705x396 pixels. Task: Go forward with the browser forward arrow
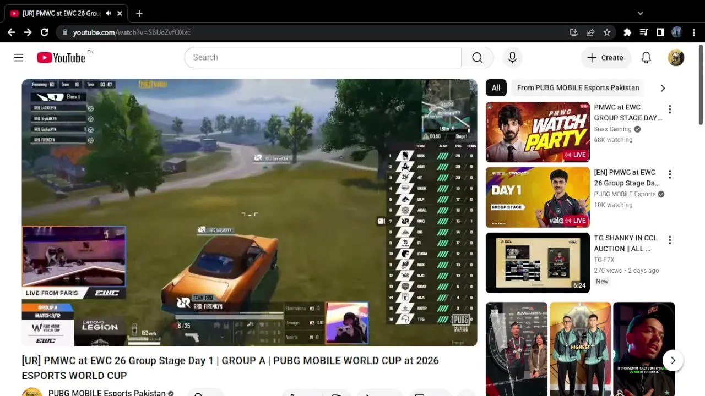tap(28, 32)
